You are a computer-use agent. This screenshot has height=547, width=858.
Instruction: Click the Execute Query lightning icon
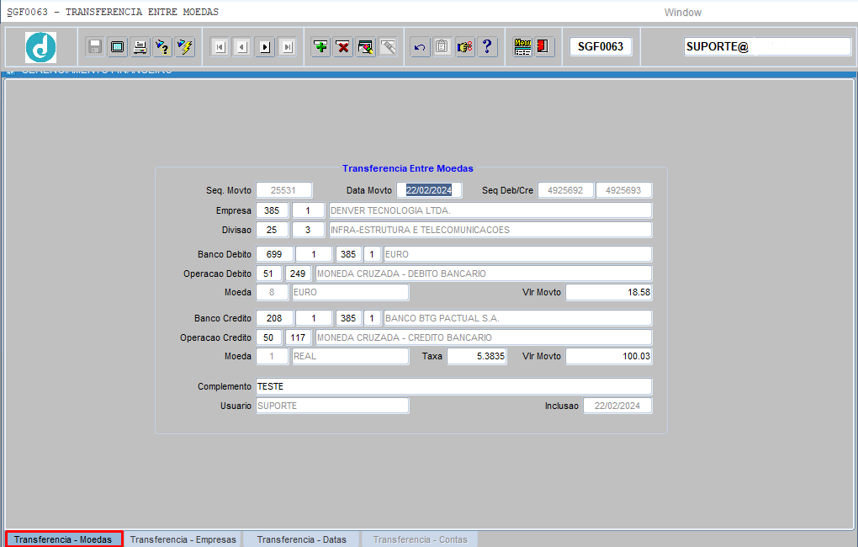pyautogui.click(x=185, y=47)
